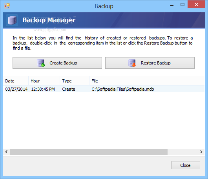This screenshot has width=208, height=179.
Task: Maximize the Backup window
Action: [182, 5]
